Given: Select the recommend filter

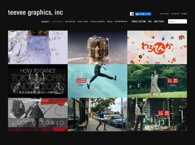Looking at the screenshot, I should point(57,21).
